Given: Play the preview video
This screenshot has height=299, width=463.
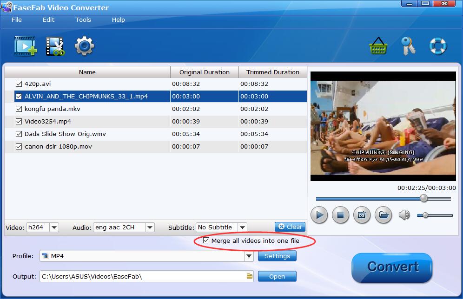Looking at the screenshot, I should [x=319, y=215].
